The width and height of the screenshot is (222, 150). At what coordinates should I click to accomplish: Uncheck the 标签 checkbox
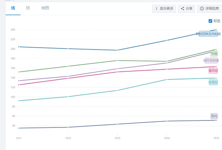[x=211, y=21]
